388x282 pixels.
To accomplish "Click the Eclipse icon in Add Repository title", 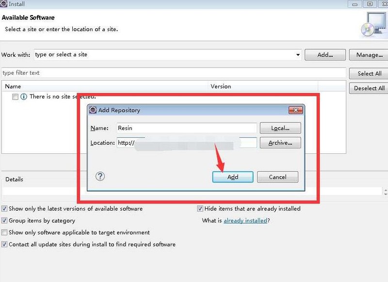I will (93, 110).
